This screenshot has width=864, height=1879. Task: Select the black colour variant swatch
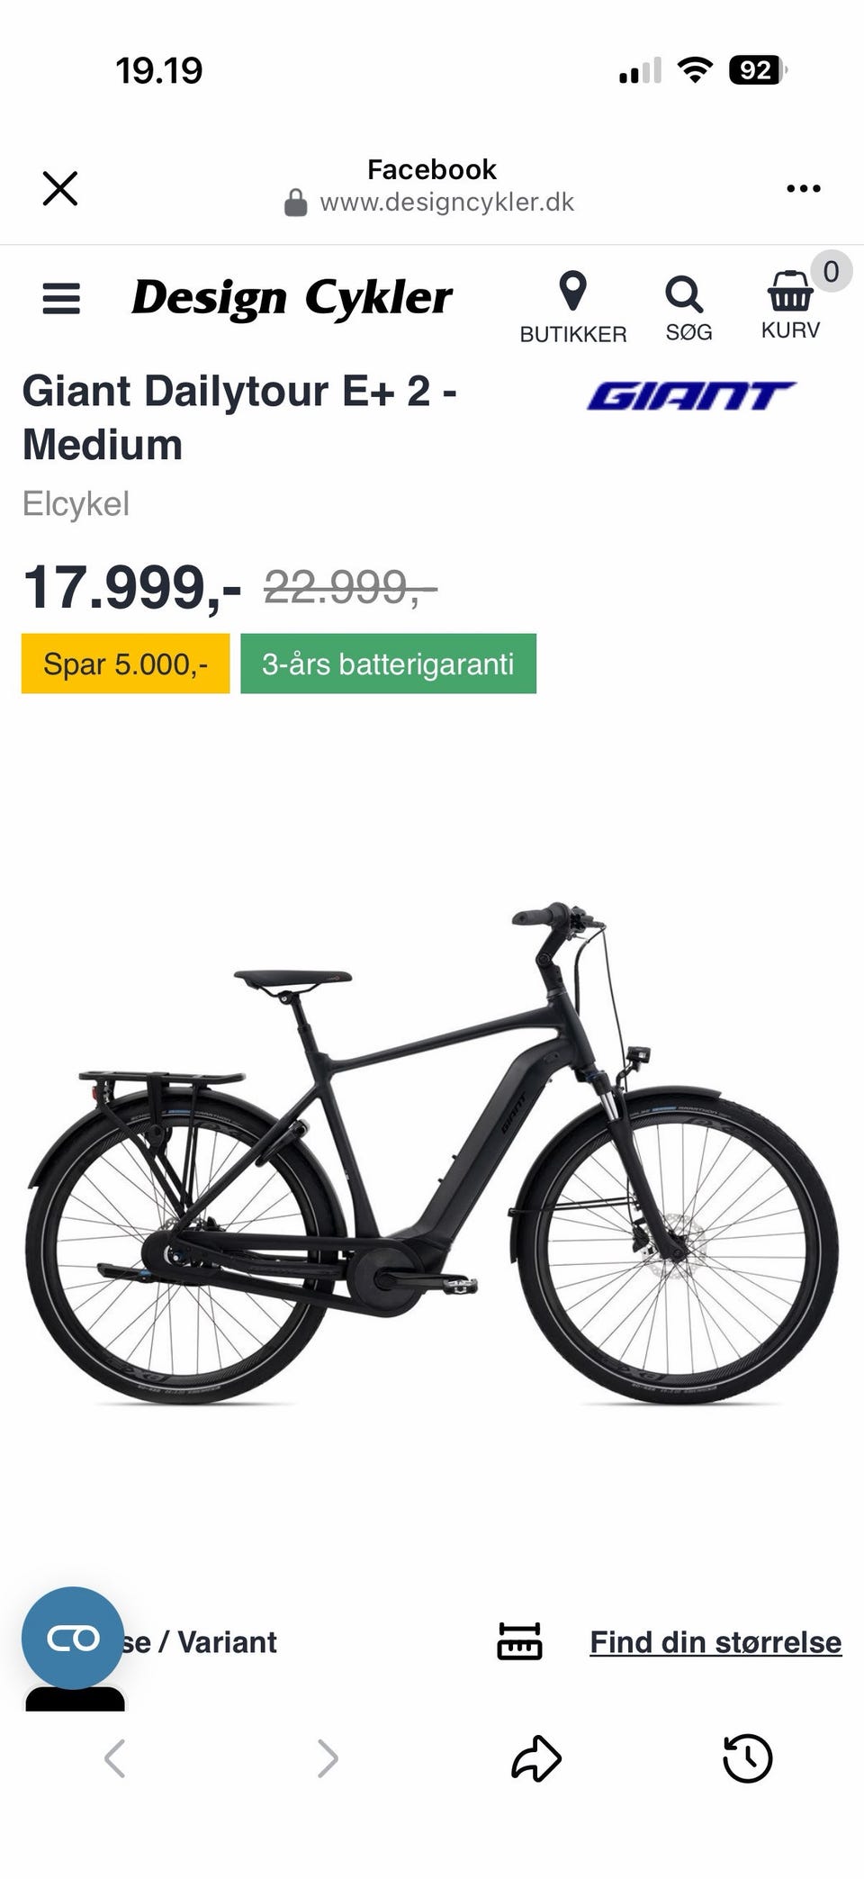tap(75, 1698)
